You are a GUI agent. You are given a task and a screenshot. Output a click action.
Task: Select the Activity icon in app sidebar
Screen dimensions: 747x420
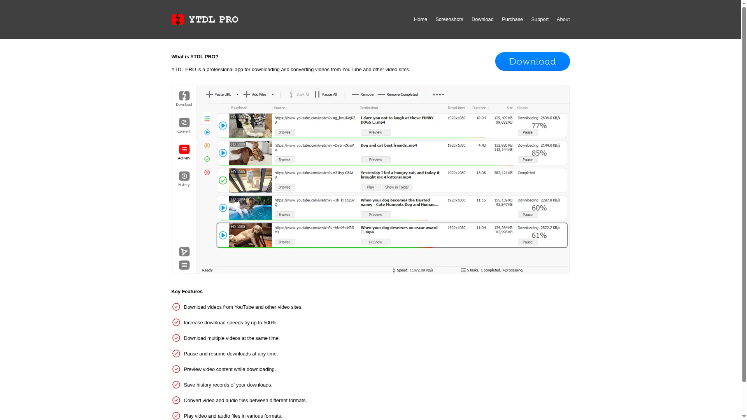[184, 152]
